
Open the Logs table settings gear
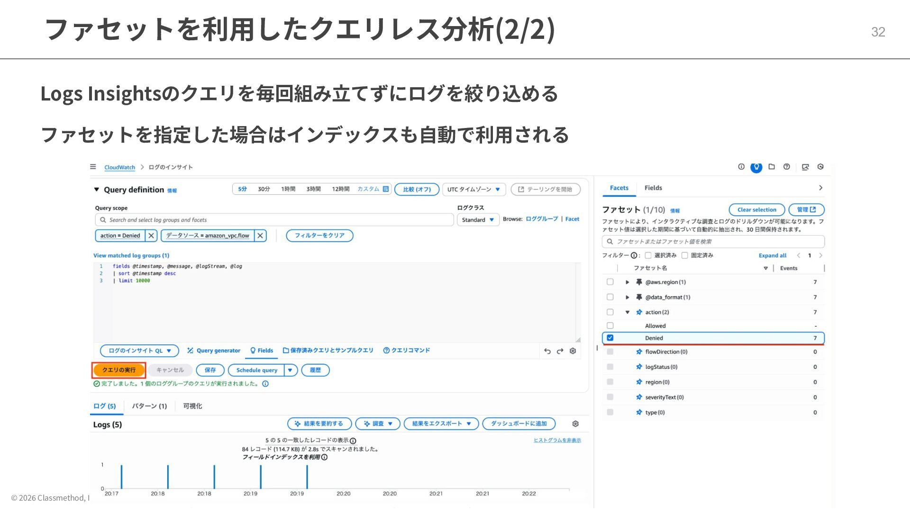(x=575, y=424)
